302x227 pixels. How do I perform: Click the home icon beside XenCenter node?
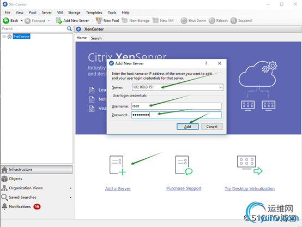pyautogui.click(x=9, y=36)
